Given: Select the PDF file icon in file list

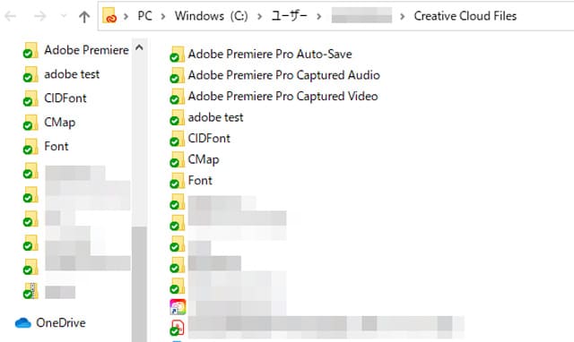Looking at the screenshot, I should (x=178, y=328).
